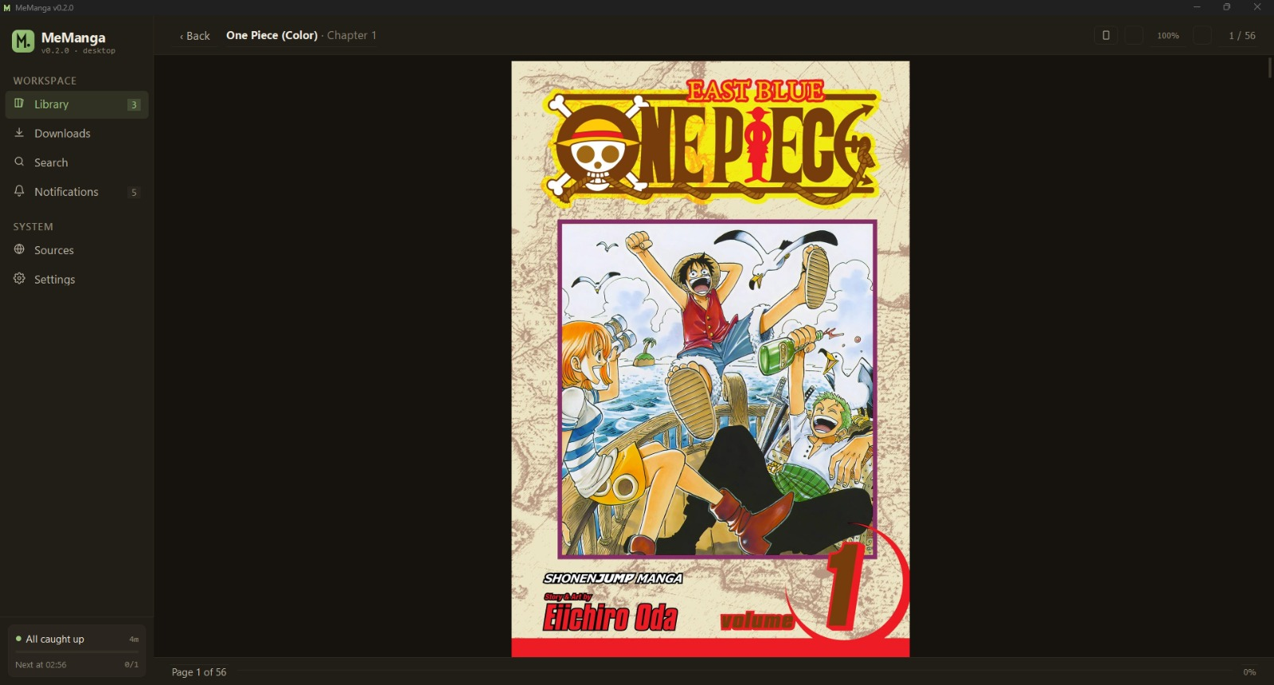The width and height of the screenshot is (1274, 685).
Task: Click the v0.2.0 · desktop version text
Action: pos(78,50)
